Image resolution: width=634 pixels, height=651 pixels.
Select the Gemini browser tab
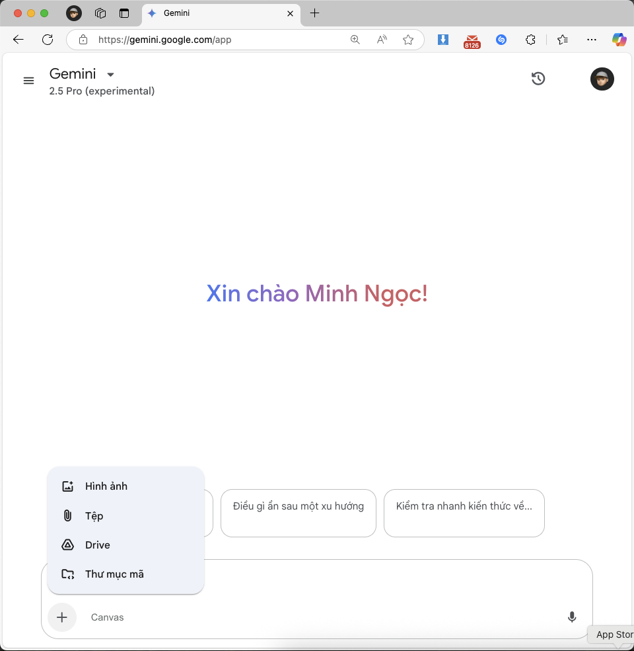click(x=221, y=14)
